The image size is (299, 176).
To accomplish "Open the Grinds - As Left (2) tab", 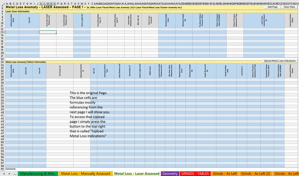I will [x=256, y=173].
